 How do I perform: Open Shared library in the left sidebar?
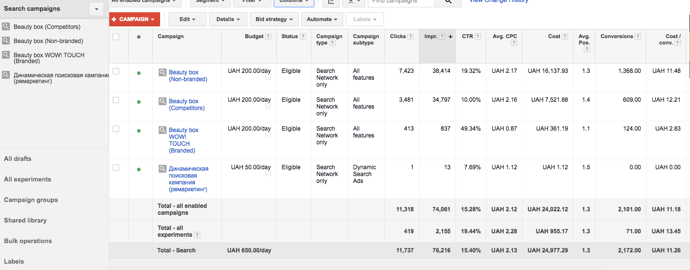coord(25,221)
